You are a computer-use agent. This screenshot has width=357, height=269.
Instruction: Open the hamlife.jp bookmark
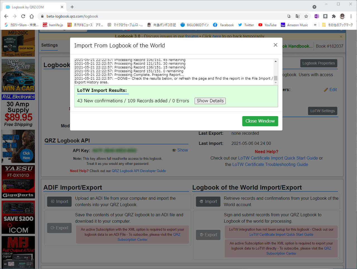[53, 25]
